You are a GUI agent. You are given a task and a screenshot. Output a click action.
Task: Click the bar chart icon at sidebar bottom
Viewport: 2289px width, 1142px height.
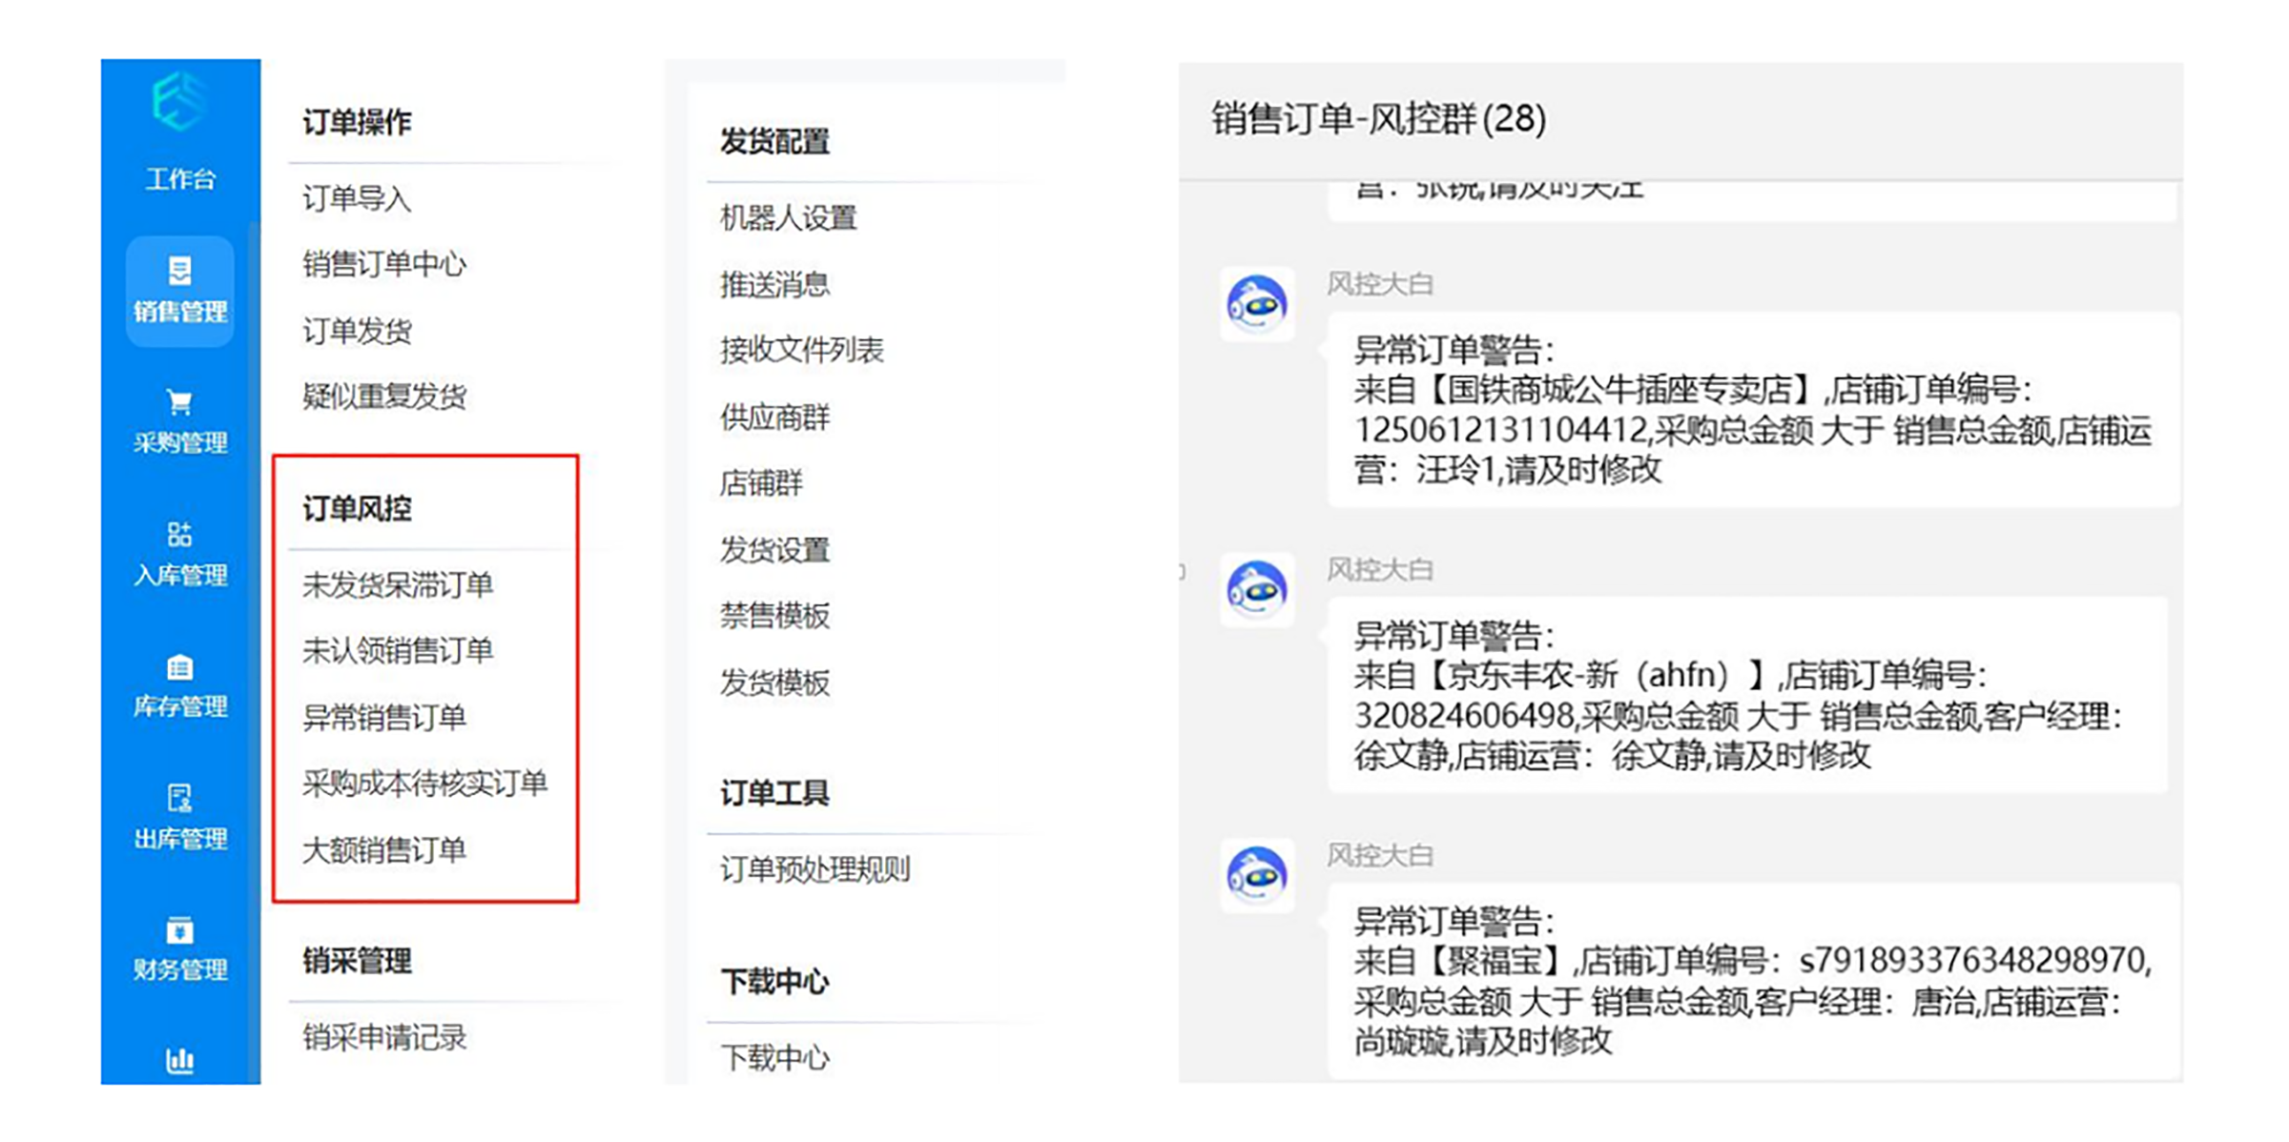179,1060
